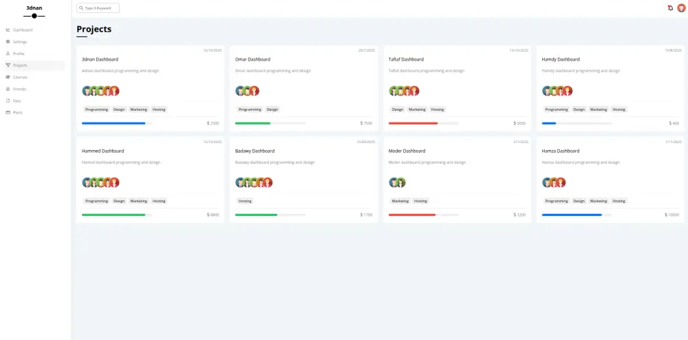Image resolution: width=688 pixels, height=340 pixels.
Task: Click the blue progress bar on 3dnan Dashboard
Action: click(x=114, y=123)
